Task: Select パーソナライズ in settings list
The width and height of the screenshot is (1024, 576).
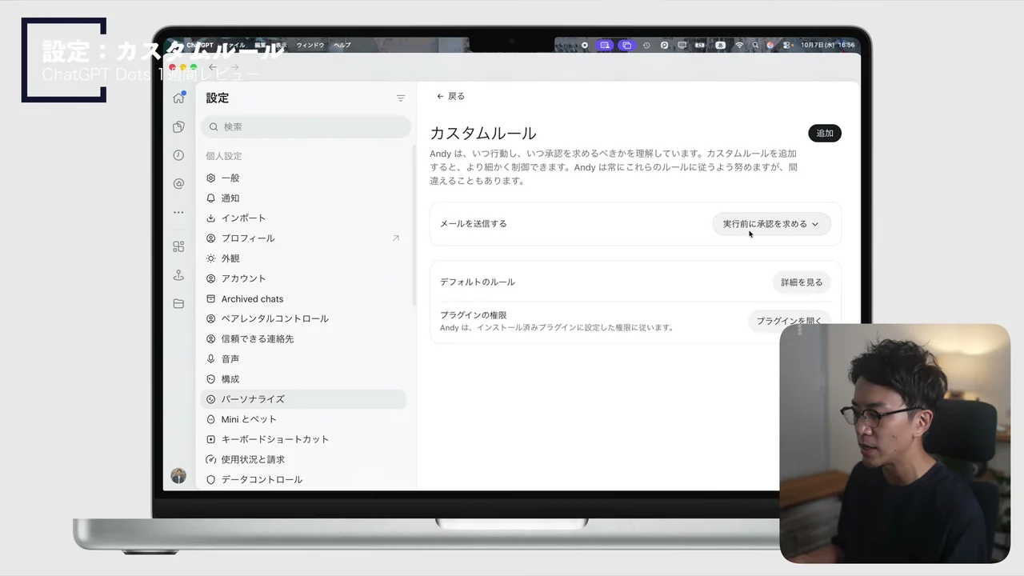Action: 303,399
